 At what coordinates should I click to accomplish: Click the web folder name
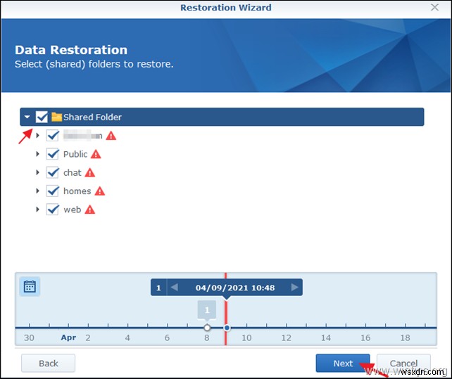click(x=72, y=210)
